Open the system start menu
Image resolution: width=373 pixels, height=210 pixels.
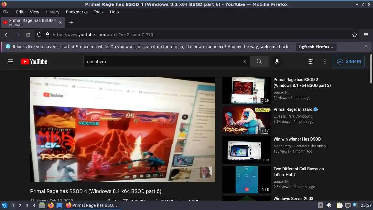[x=4, y=205]
